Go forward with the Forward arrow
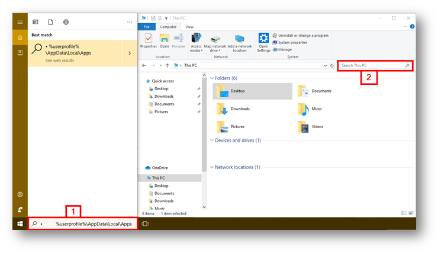This screenshot has width=441, height=255. click(153, 65)
